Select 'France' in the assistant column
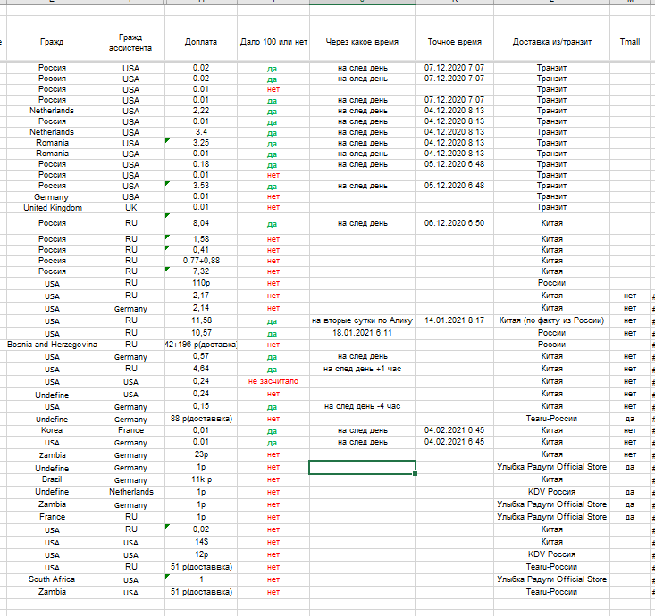 pos(130,430)
